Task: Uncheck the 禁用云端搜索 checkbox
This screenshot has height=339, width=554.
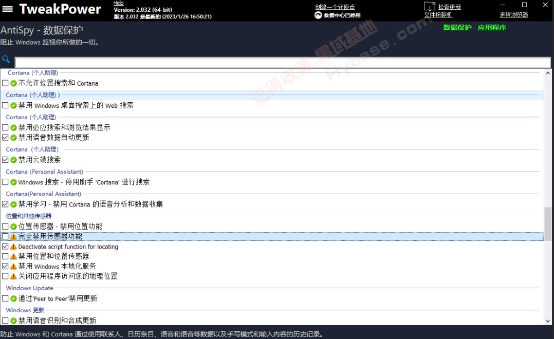Action: [x=5, y=160]
